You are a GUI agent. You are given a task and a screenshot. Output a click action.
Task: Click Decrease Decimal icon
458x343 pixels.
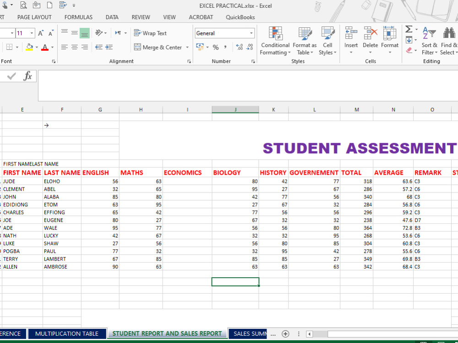[250, 47]
